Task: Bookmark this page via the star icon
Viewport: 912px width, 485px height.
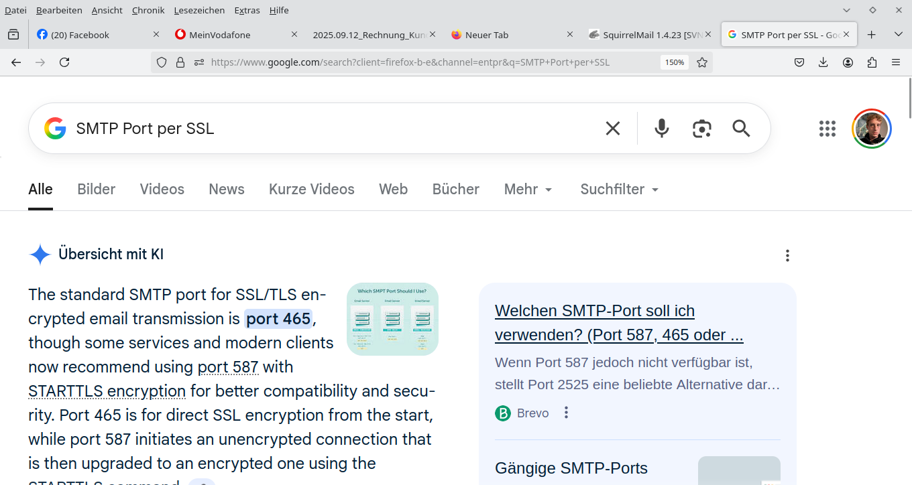Action: pos(702,62)
